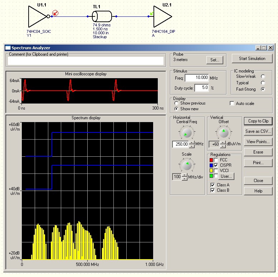Click the blue CISPR color swatch
278x277 pixels.
pyautogui.click(x=211, y=165)
